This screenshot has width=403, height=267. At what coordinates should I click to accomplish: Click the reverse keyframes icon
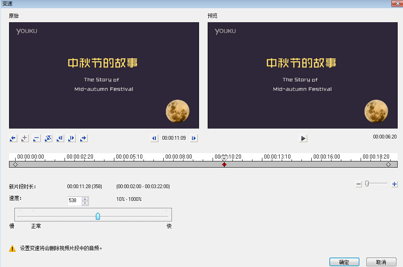tap(48, 138)
